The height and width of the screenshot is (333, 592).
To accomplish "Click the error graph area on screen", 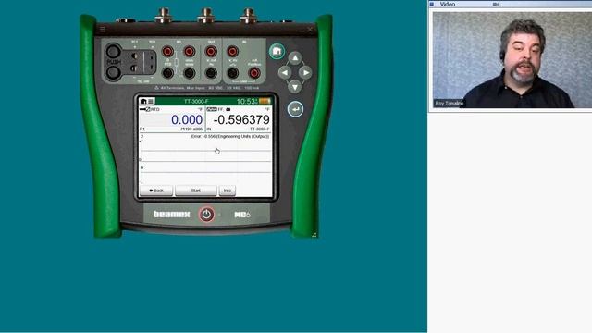I will click(x=205, y=162).
